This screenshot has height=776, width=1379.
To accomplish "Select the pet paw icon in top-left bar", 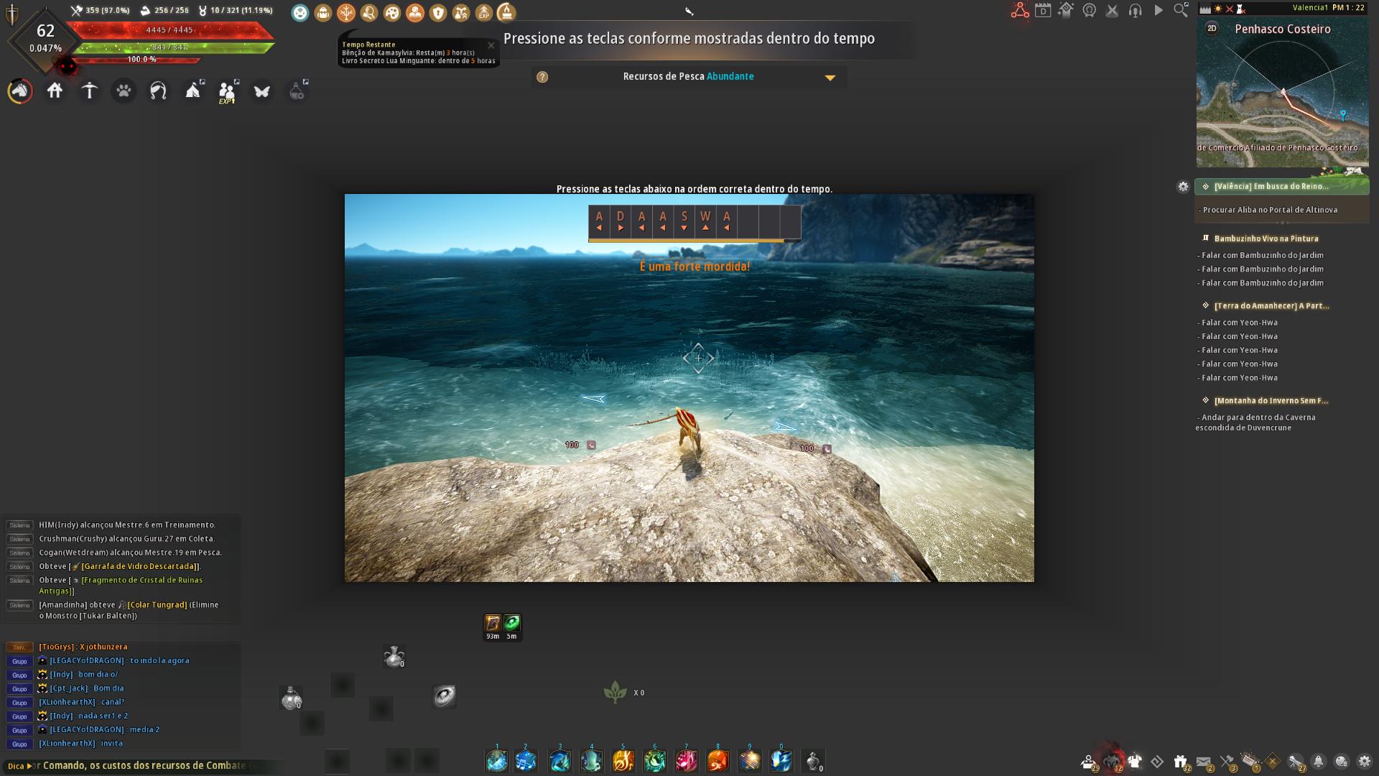I will pyautogui.click(x=124, y=91).
